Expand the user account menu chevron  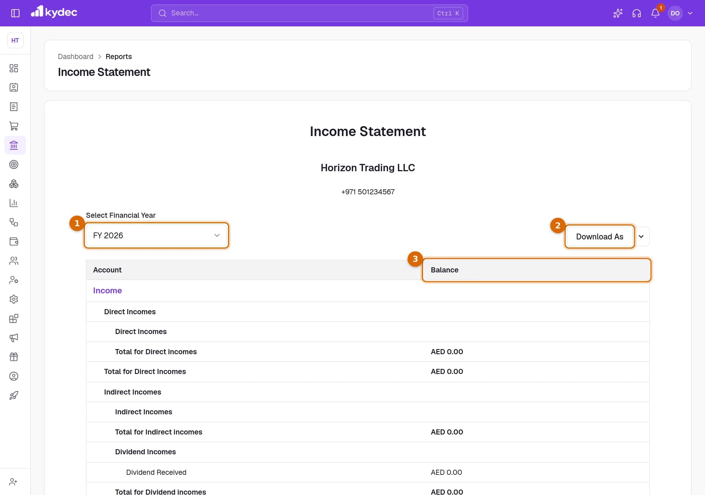pos(690,13)
